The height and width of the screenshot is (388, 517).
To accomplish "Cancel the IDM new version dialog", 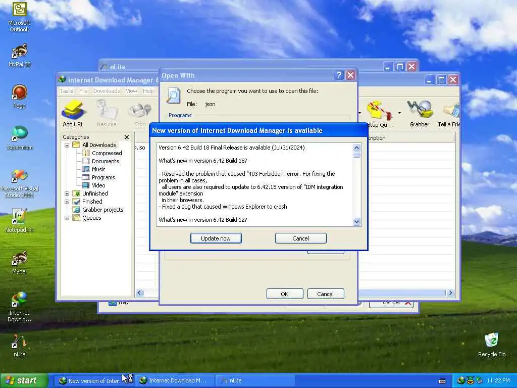I will (x=300, y=238).
